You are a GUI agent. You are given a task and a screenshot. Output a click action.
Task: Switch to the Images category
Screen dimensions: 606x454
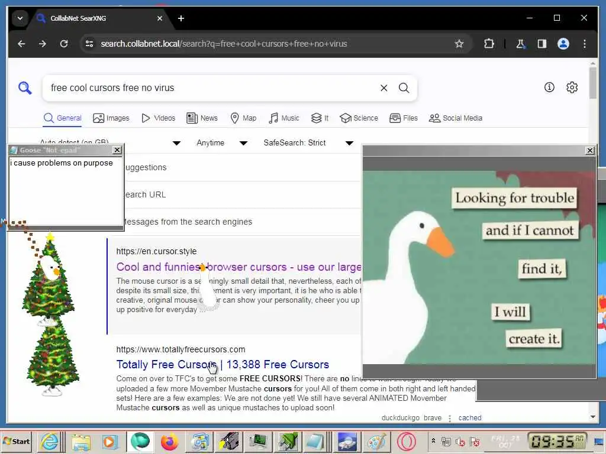[111, 118]
